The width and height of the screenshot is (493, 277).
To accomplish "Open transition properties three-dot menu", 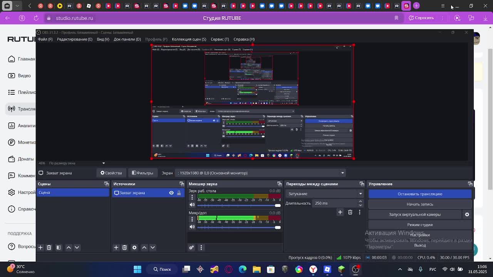I will 359,212.
